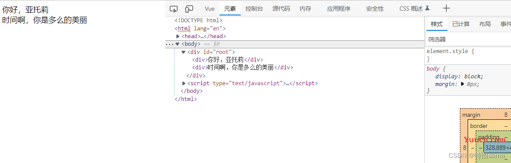Expand the script element node
The image size is (511, 163).
pos(184,83)
